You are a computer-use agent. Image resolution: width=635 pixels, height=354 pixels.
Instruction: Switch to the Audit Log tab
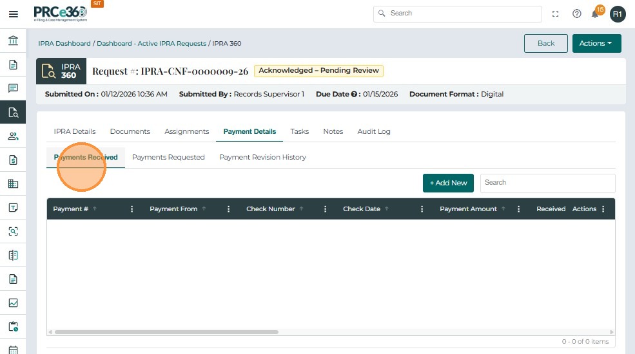tap(374, 131)
